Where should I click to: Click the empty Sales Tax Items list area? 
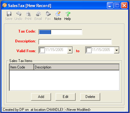(64, 80)
